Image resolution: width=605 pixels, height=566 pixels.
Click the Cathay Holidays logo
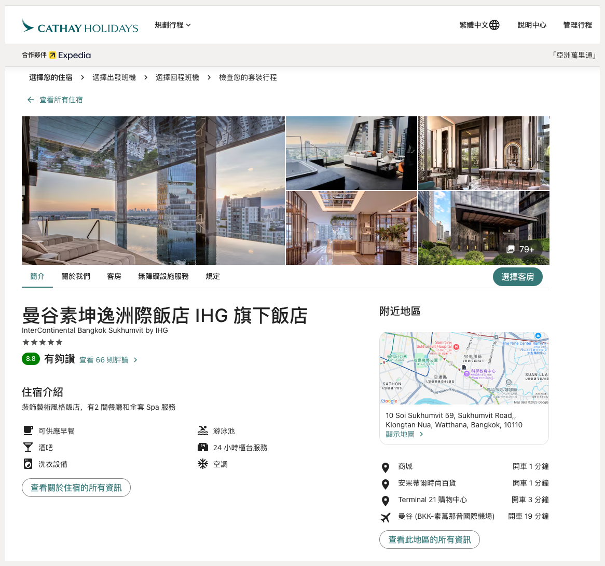(80, 26)
